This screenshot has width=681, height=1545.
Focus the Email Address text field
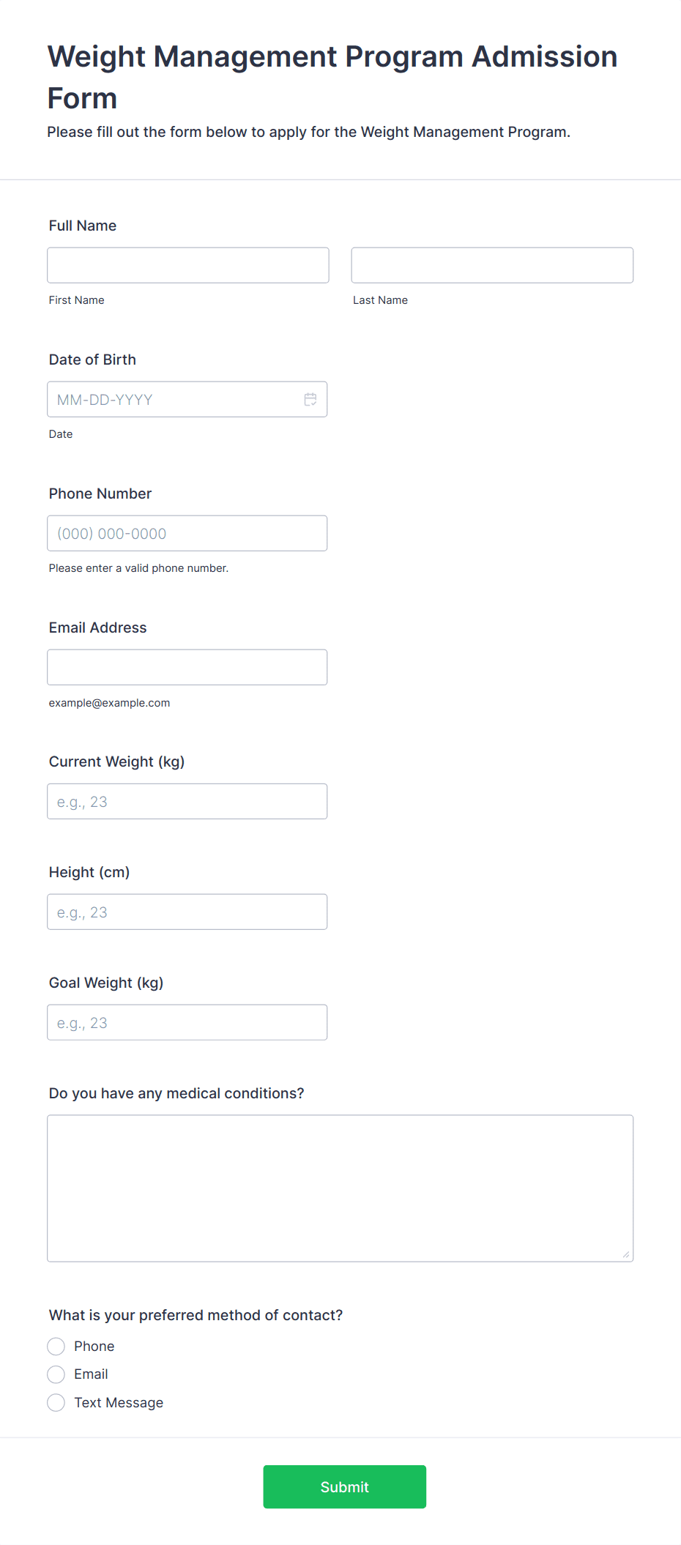coord(187,667)
